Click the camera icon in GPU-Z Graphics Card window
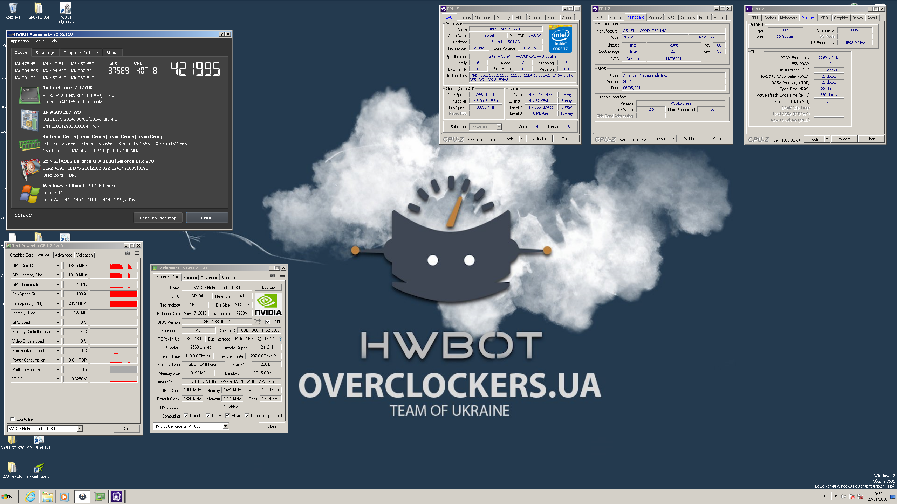The image size is (897, 504). [x=273, y=276]
